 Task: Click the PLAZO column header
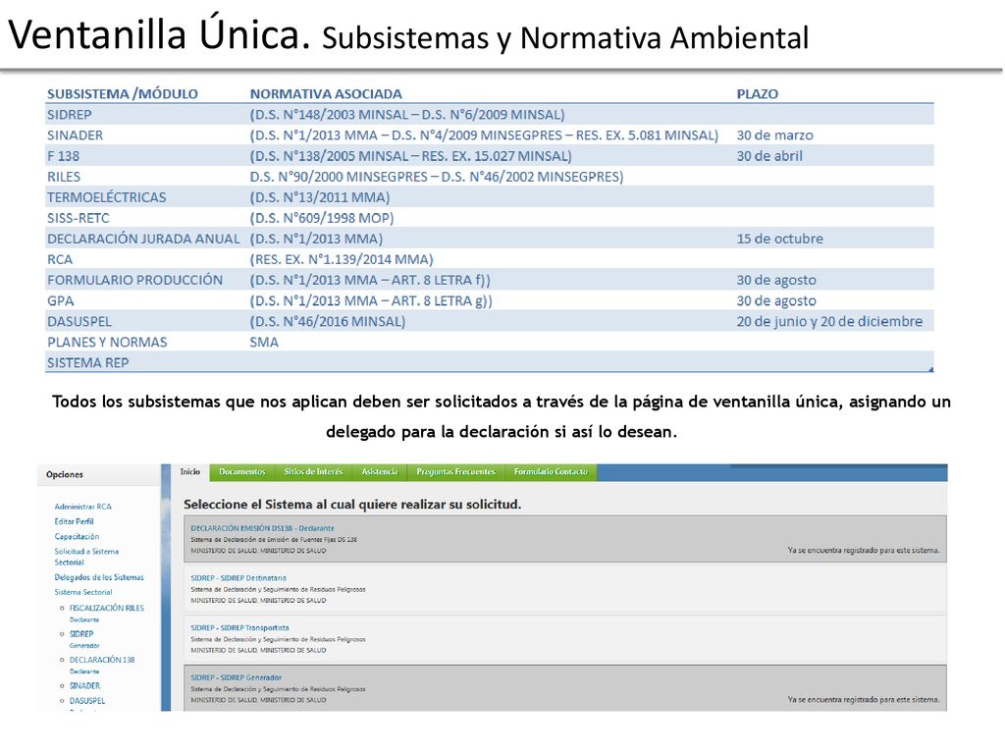[x=757, y=93]
